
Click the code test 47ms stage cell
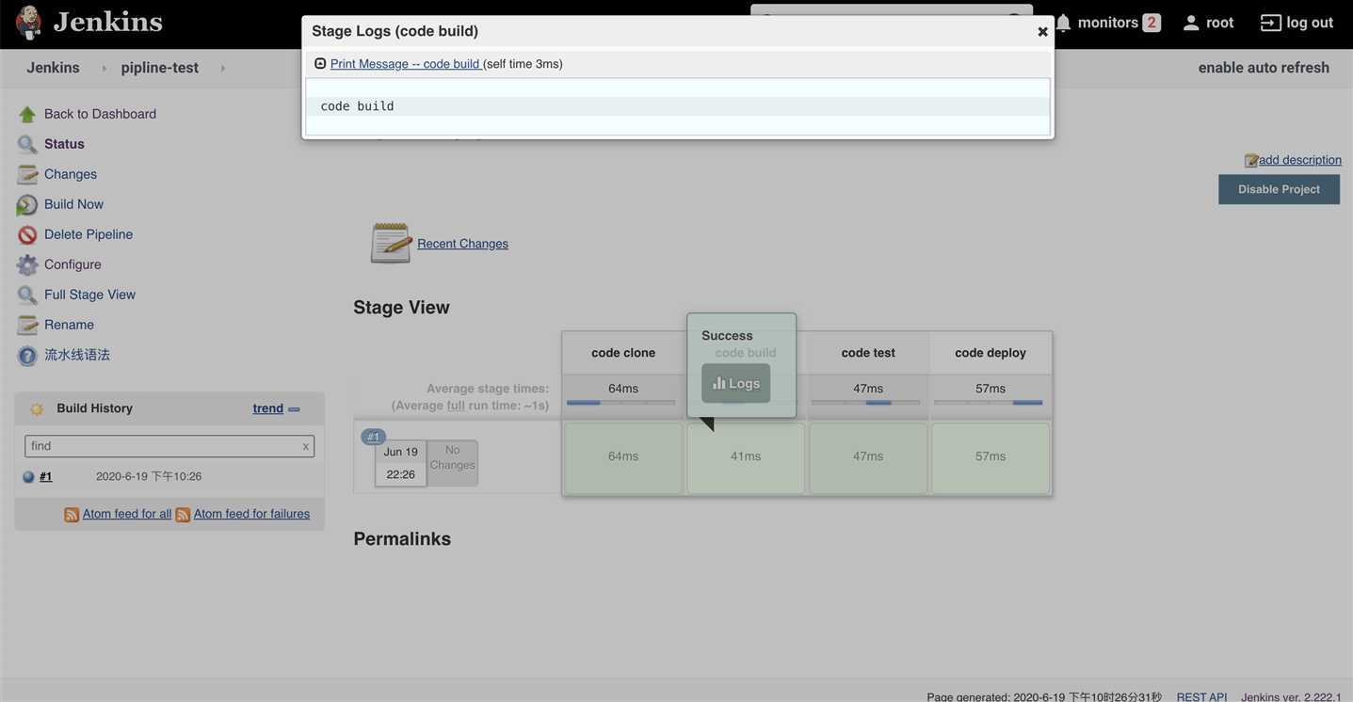(x=868, y=458)
